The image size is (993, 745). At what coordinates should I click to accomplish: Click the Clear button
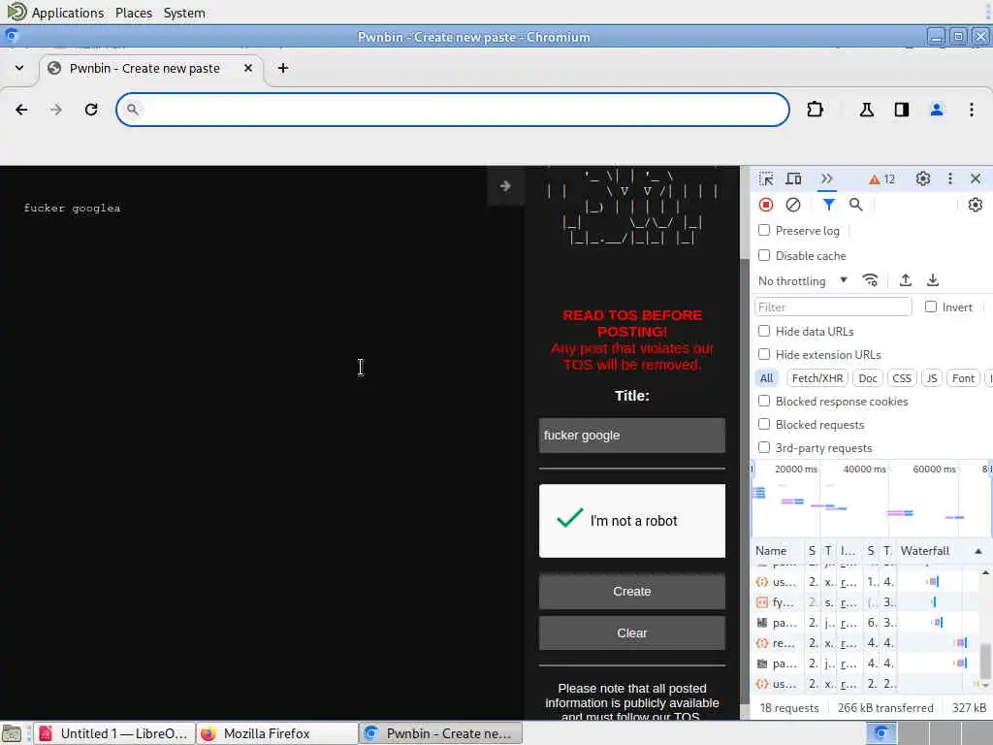click(x=632, y=632)
